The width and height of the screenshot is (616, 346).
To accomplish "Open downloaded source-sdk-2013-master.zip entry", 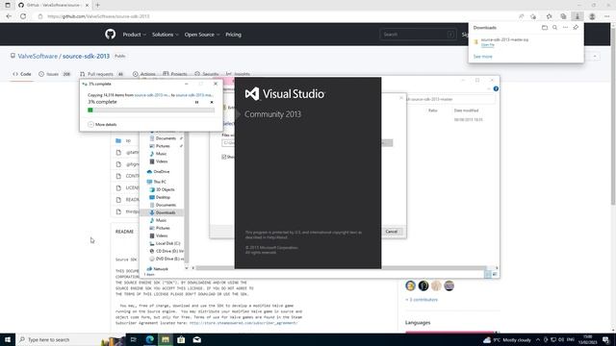I will pyautogui.click(x=504, y=39).
